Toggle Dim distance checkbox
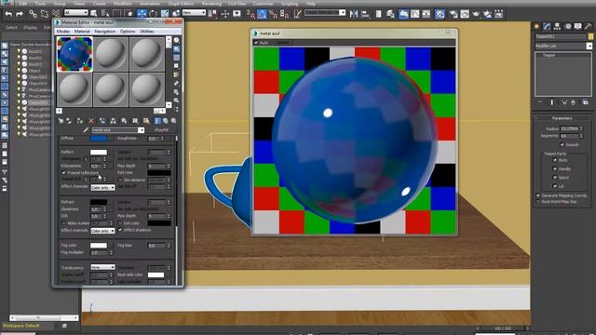This screenshot has height=335, width=596. pos(120,180)
